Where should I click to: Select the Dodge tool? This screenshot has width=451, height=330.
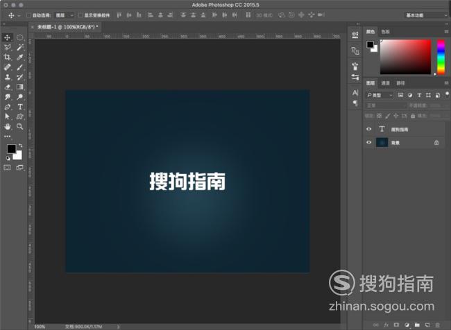[x=20, y=96]
